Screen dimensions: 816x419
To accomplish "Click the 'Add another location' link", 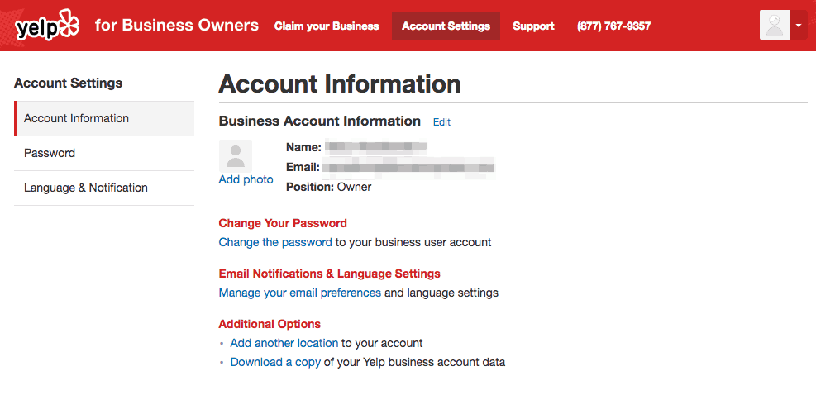I will pyautogui.click(x=284, y=344).
